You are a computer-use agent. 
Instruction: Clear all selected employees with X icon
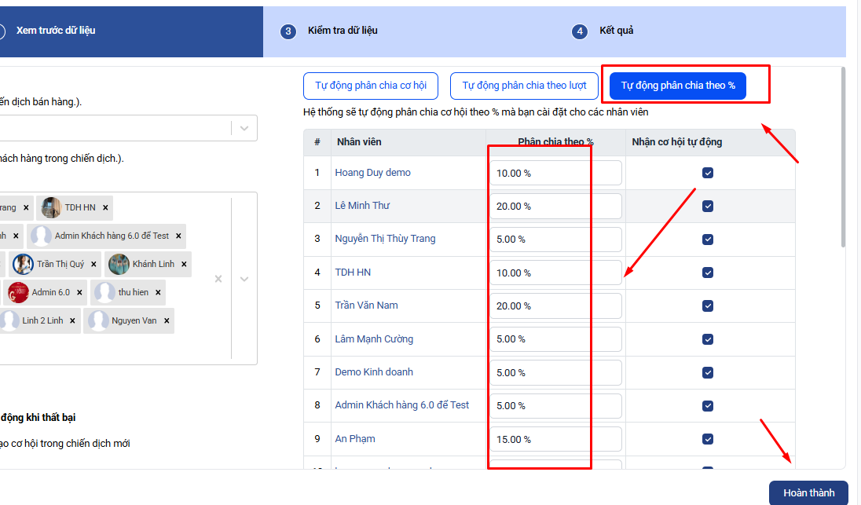(218, 279)
